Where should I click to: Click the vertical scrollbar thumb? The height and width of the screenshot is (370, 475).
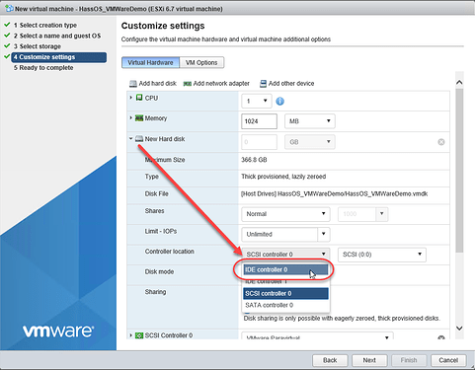[x=459, y=171]
